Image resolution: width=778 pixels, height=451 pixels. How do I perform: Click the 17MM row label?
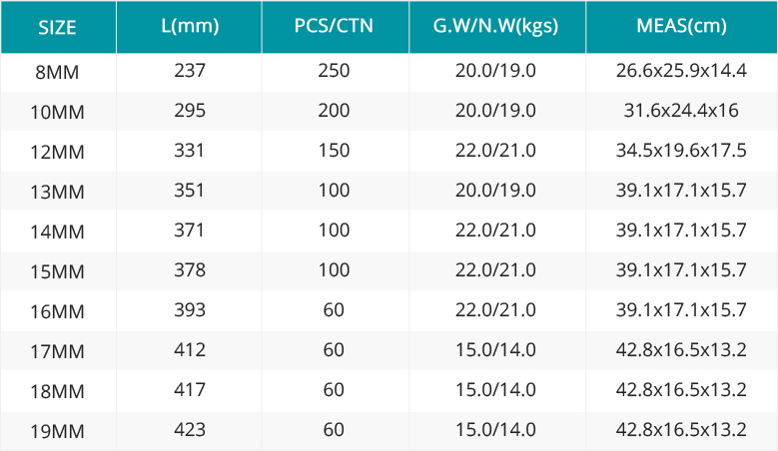[57, 351]
